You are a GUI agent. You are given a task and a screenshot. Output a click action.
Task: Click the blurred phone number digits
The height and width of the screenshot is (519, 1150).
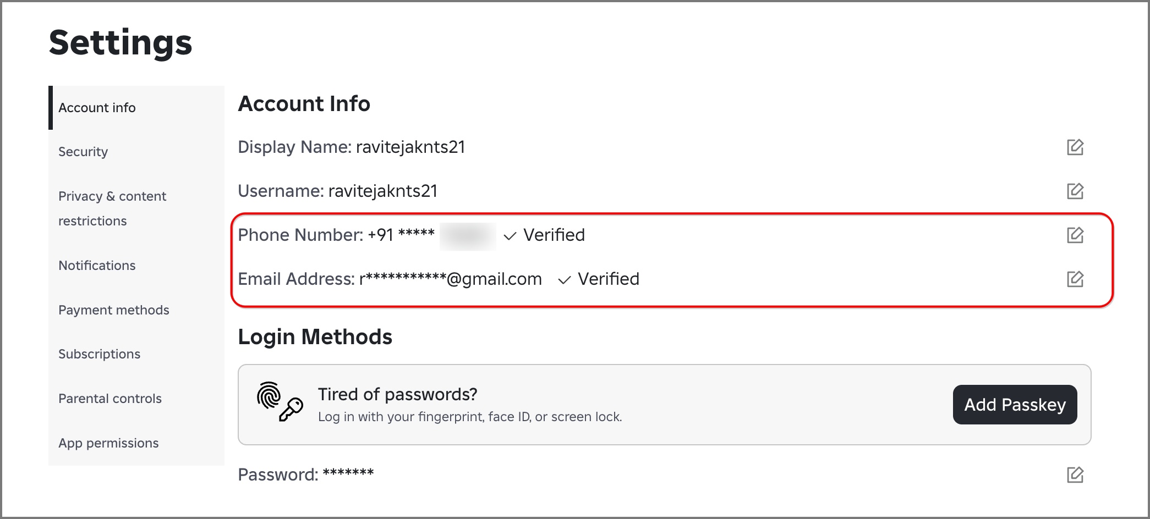468,236
